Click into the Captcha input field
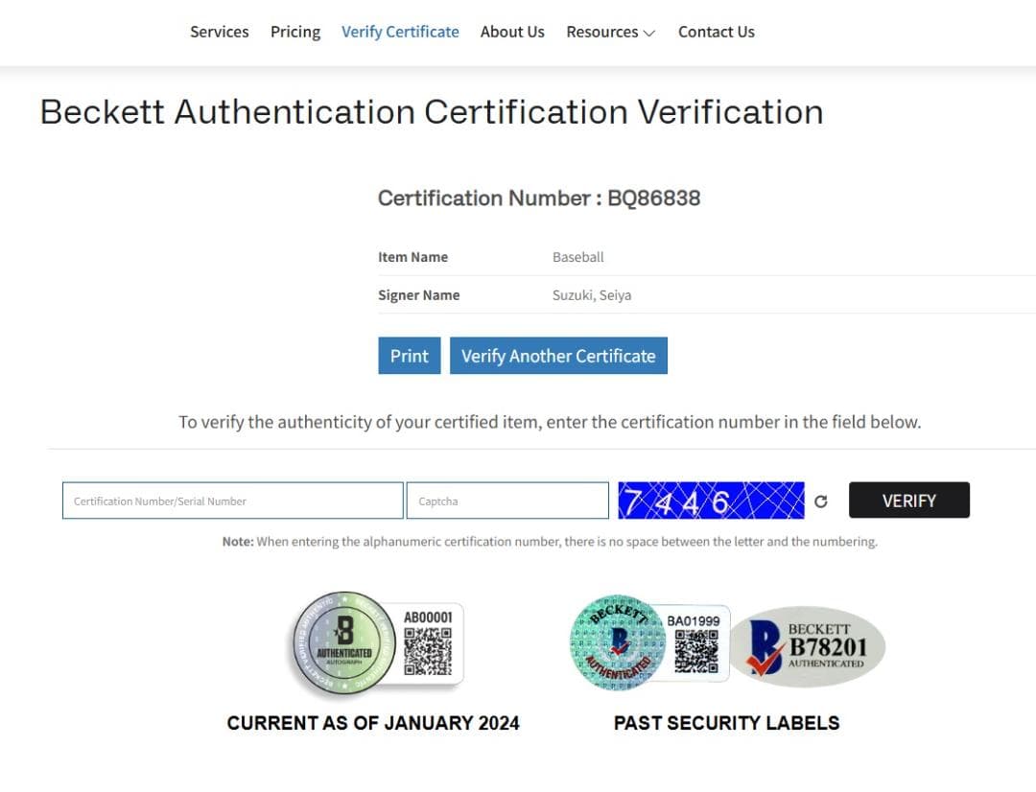The image size is (1036, 792). pos(507,501)
